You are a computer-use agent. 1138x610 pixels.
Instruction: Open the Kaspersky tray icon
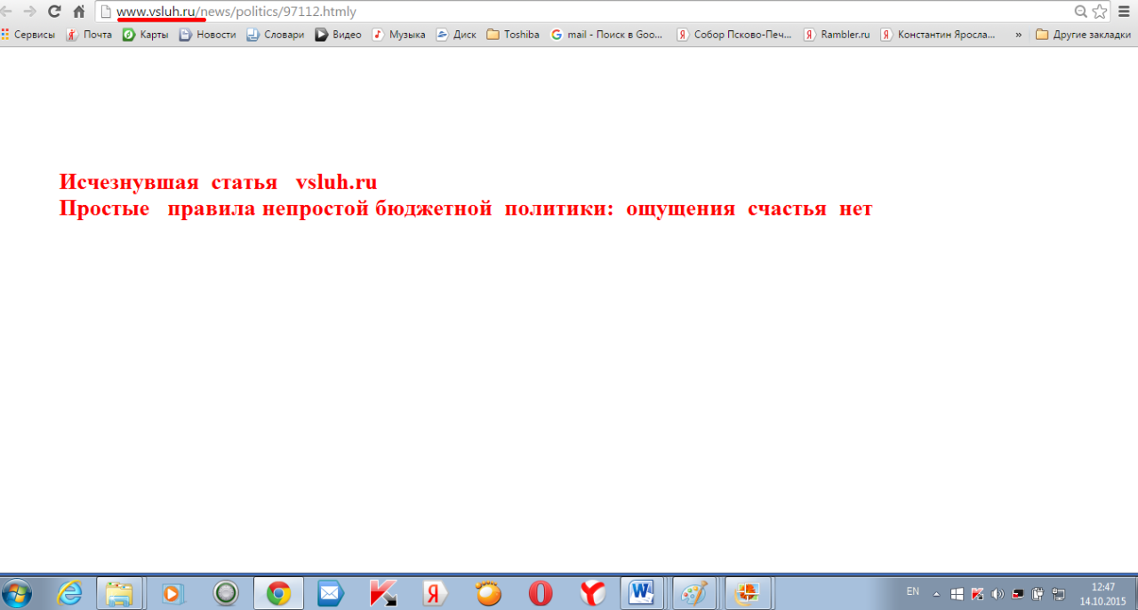point(977,594)
